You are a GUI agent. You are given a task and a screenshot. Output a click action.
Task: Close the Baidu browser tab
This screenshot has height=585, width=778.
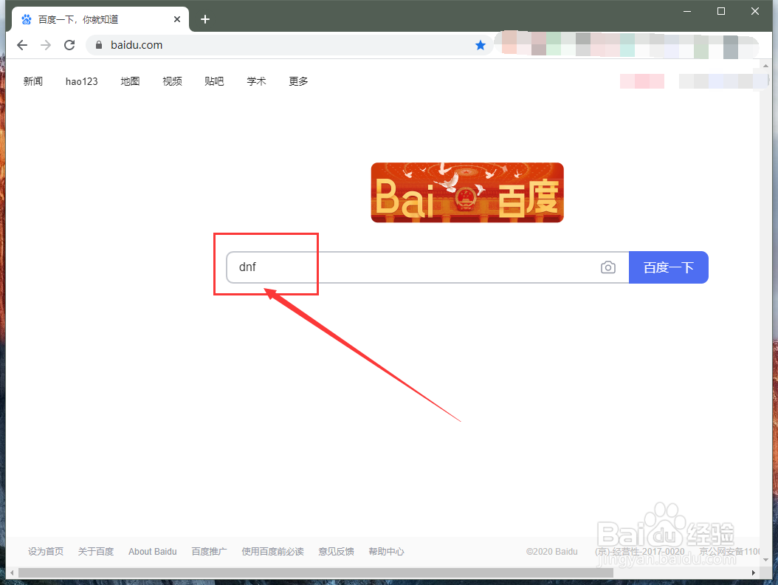tap(177, 19)
